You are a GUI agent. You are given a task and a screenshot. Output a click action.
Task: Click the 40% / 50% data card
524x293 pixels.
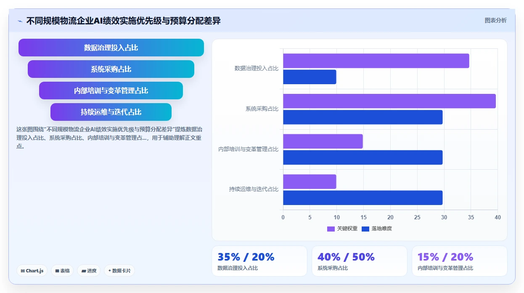[360, 261]
